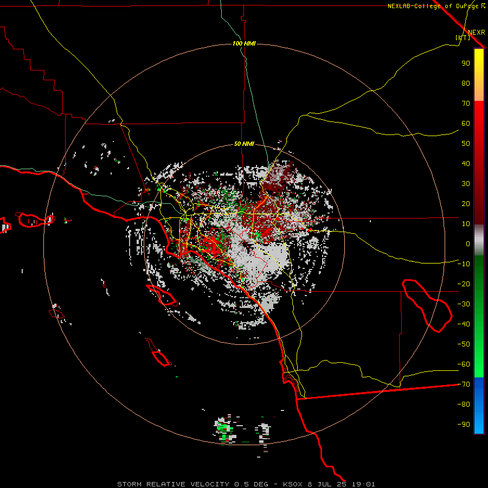The width and height of the screenshot is (488, 488).
Task: Click the 8 JUL 25 19:01 timestamp
Action: point(342,484)
